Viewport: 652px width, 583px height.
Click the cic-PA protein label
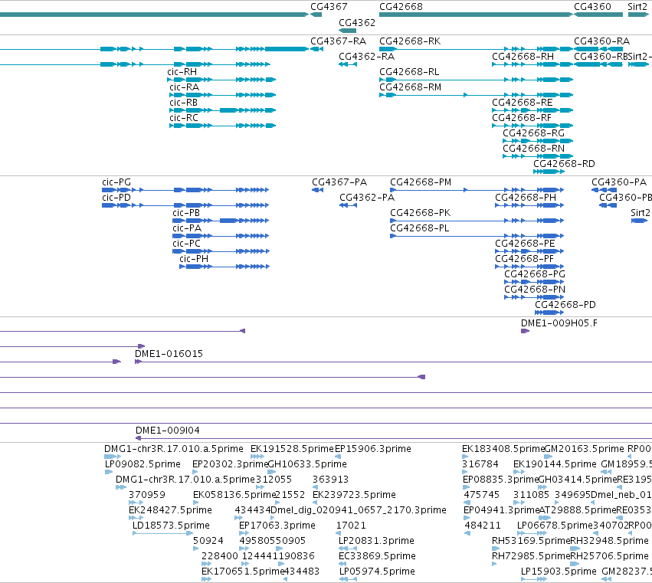[187, 228]
